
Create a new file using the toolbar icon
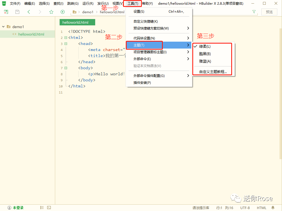6,12
